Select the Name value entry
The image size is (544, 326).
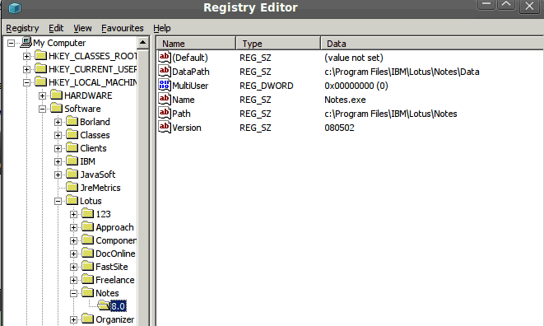(184, 100)
